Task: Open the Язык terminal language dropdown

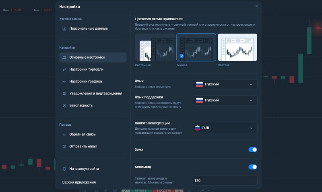Action: coord(225,84)
